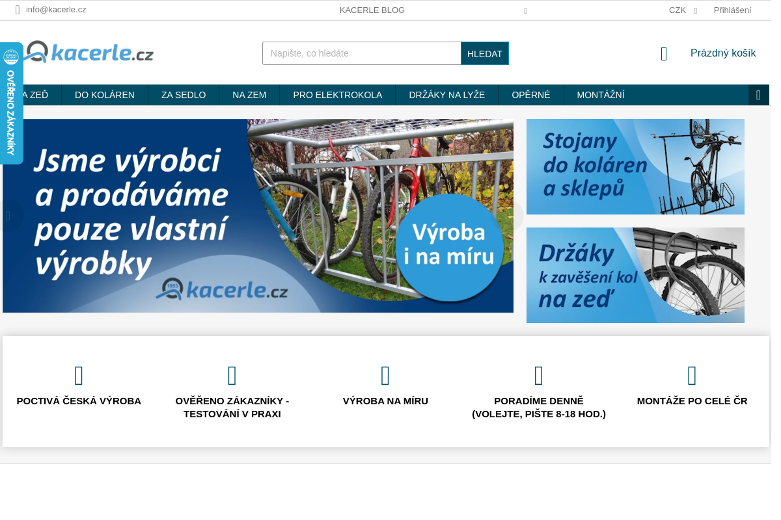This screenshot has height=520, width=781.
Task: Expand the CZK currency dropdown
Action: coord(682,10)
